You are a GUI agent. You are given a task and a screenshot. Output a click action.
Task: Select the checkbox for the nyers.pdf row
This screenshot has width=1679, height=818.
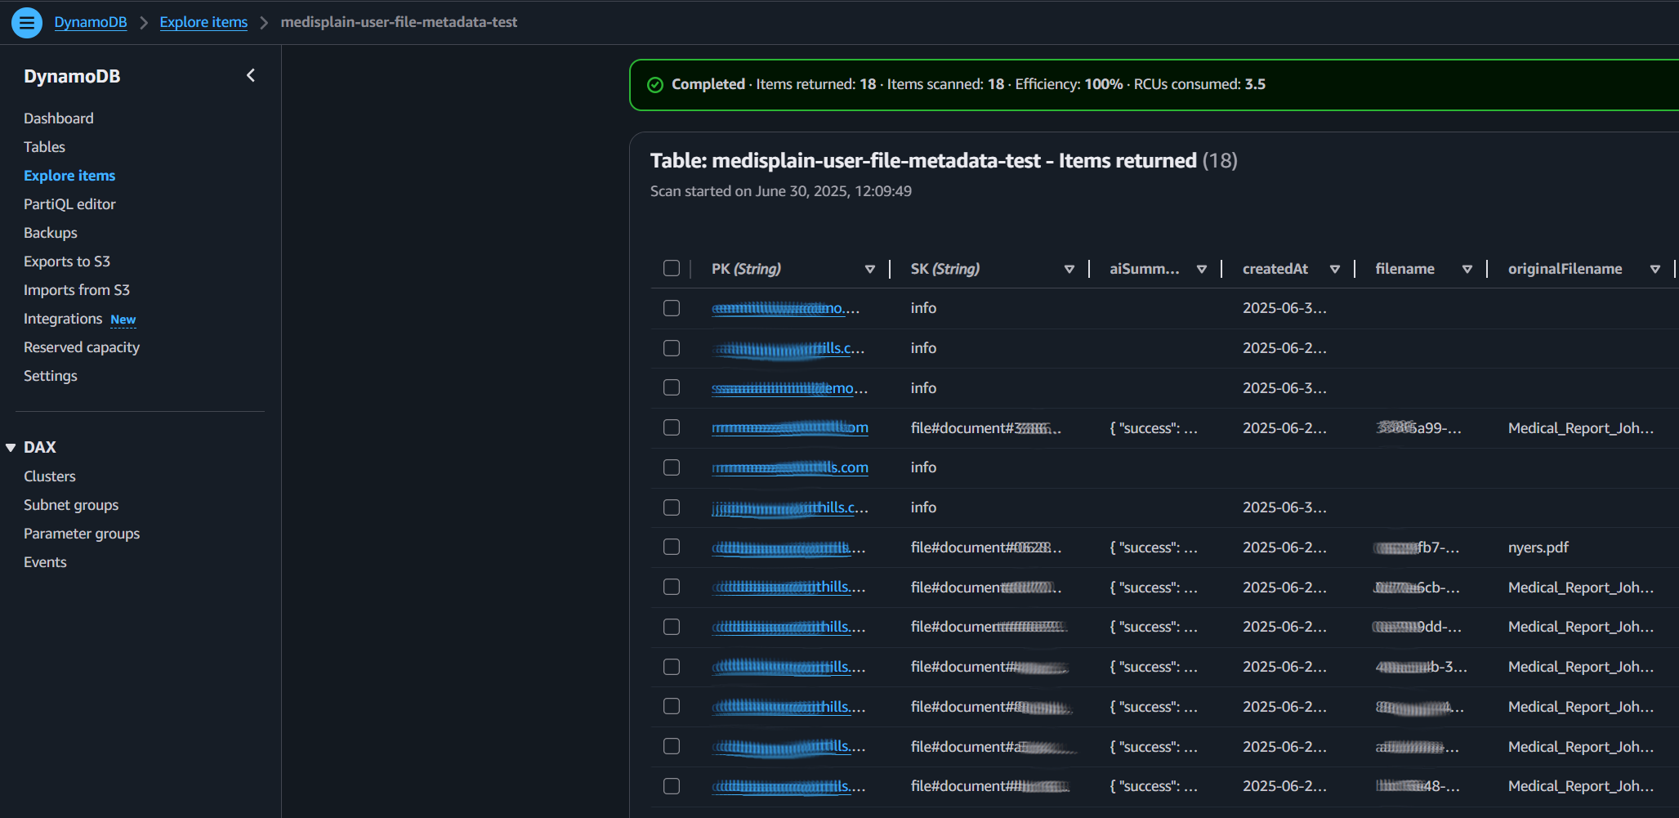pyautogui.click(x=672, y=548)
